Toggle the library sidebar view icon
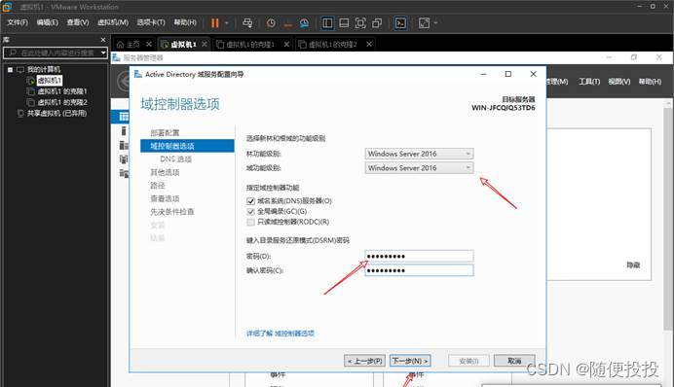Viewport: 674px width, 387px height. pyautogui.click(x=327, y=23)
